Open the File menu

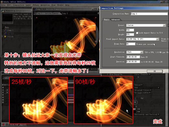(x=3, y=5)
